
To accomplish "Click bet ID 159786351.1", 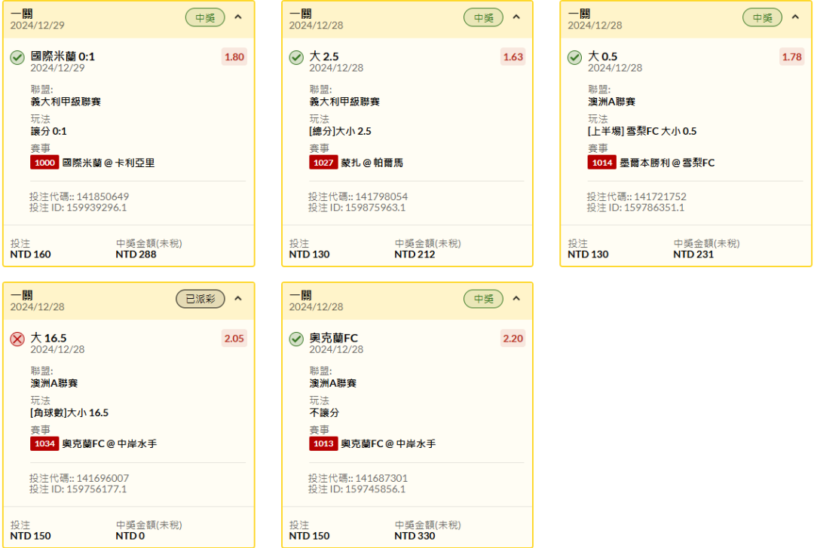I will click(656, 207).
